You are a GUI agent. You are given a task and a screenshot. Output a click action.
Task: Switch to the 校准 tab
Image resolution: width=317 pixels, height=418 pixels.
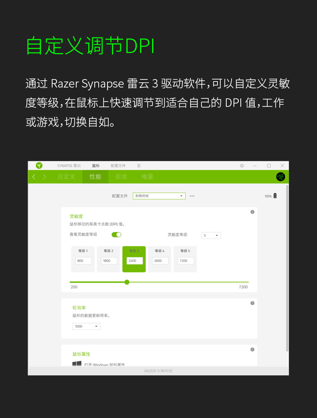point(121,177)
